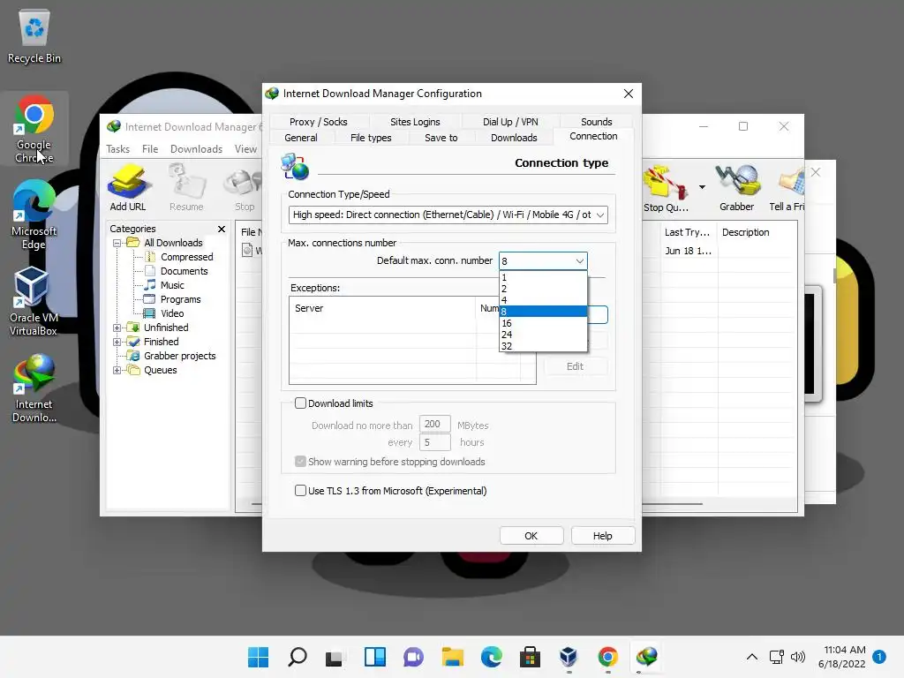Expand Queues tree node
The width and height of the screenshot is (904, 678).
[x=117, y=370]
